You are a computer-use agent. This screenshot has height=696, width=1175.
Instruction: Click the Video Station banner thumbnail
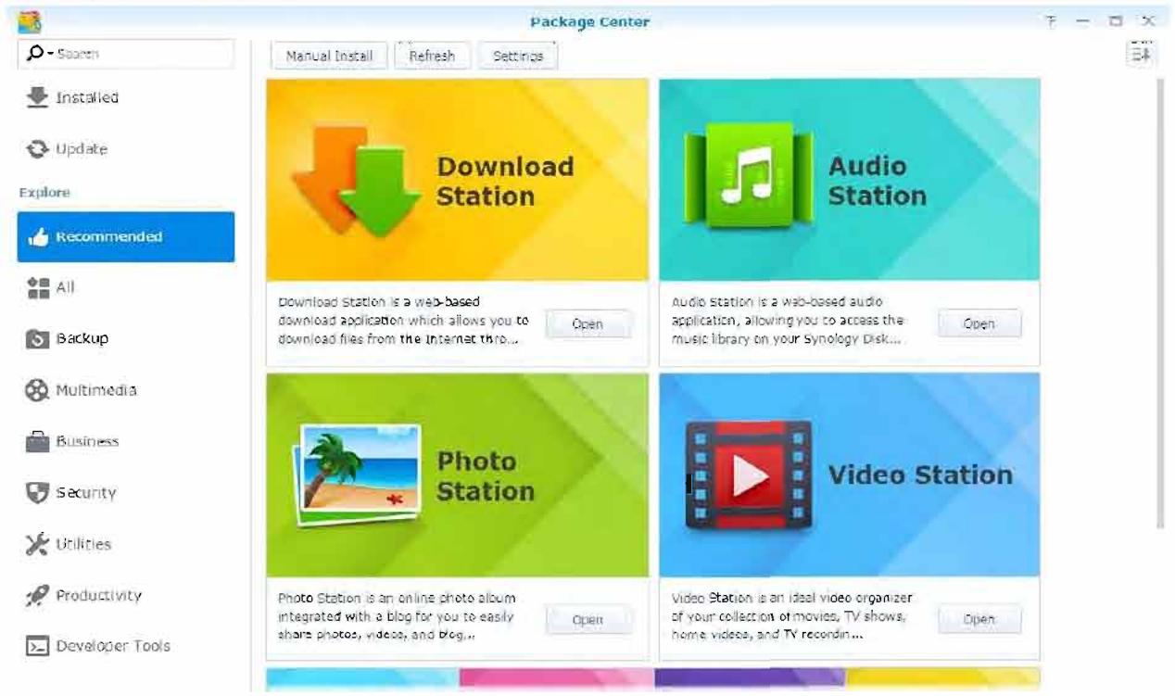coord(850,475)
